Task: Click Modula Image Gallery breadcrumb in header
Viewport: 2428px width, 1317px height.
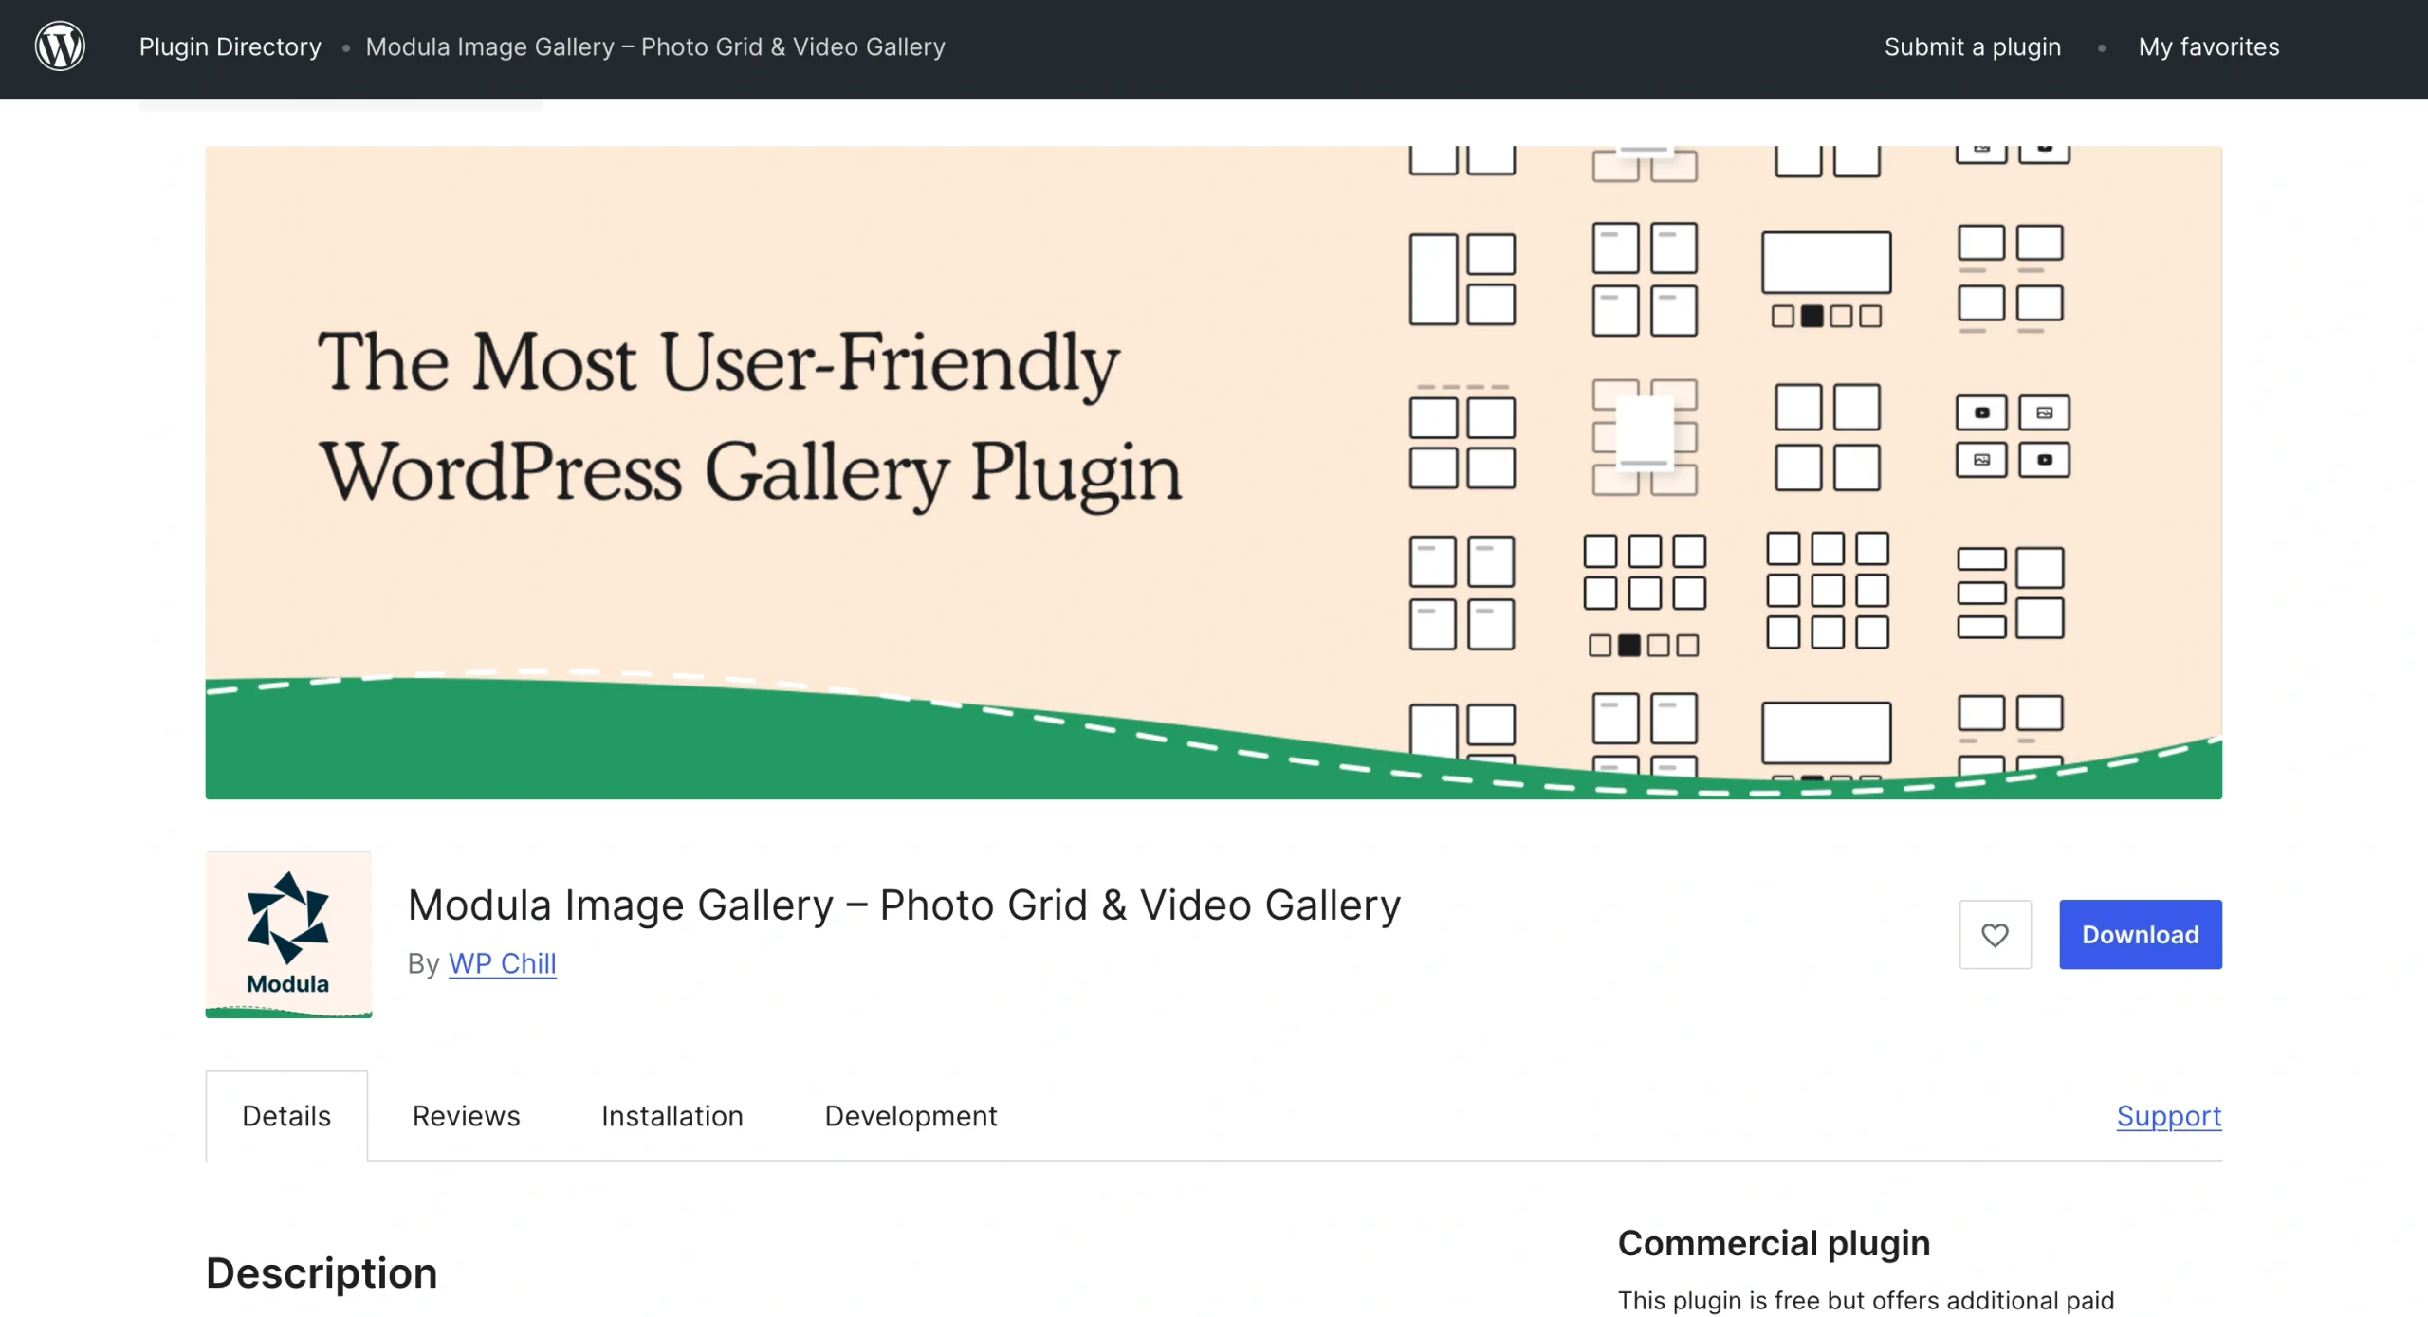Action: 655,46
